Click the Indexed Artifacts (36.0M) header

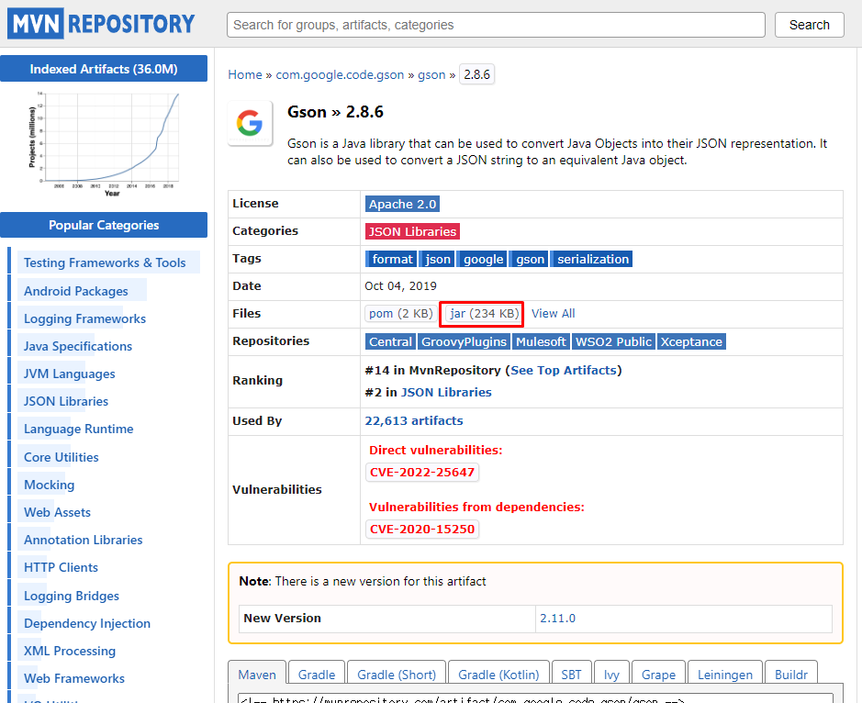(104, 69)
